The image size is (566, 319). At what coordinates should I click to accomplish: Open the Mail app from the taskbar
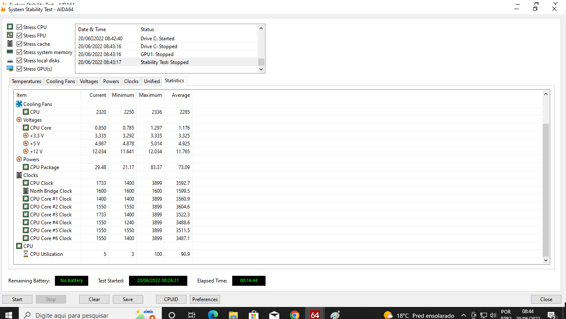274,315
